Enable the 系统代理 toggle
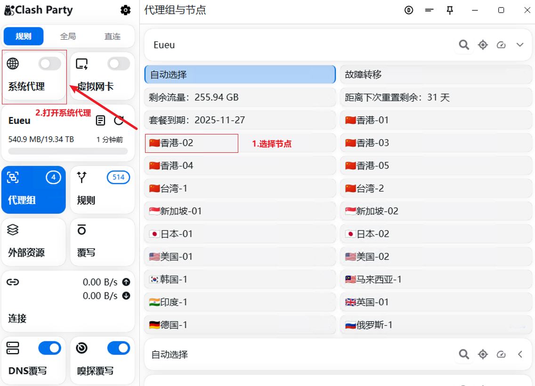Screen dimensions: 535x386 49,63
